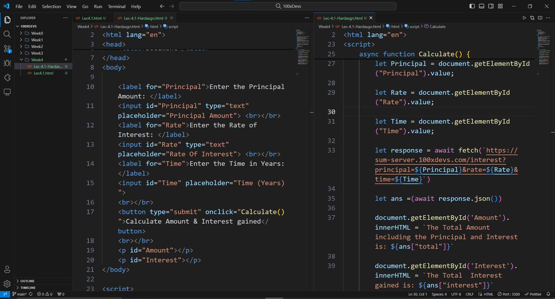Open the Search view in activity bar
Screen dimensions: 555x299
pos(7,34)
